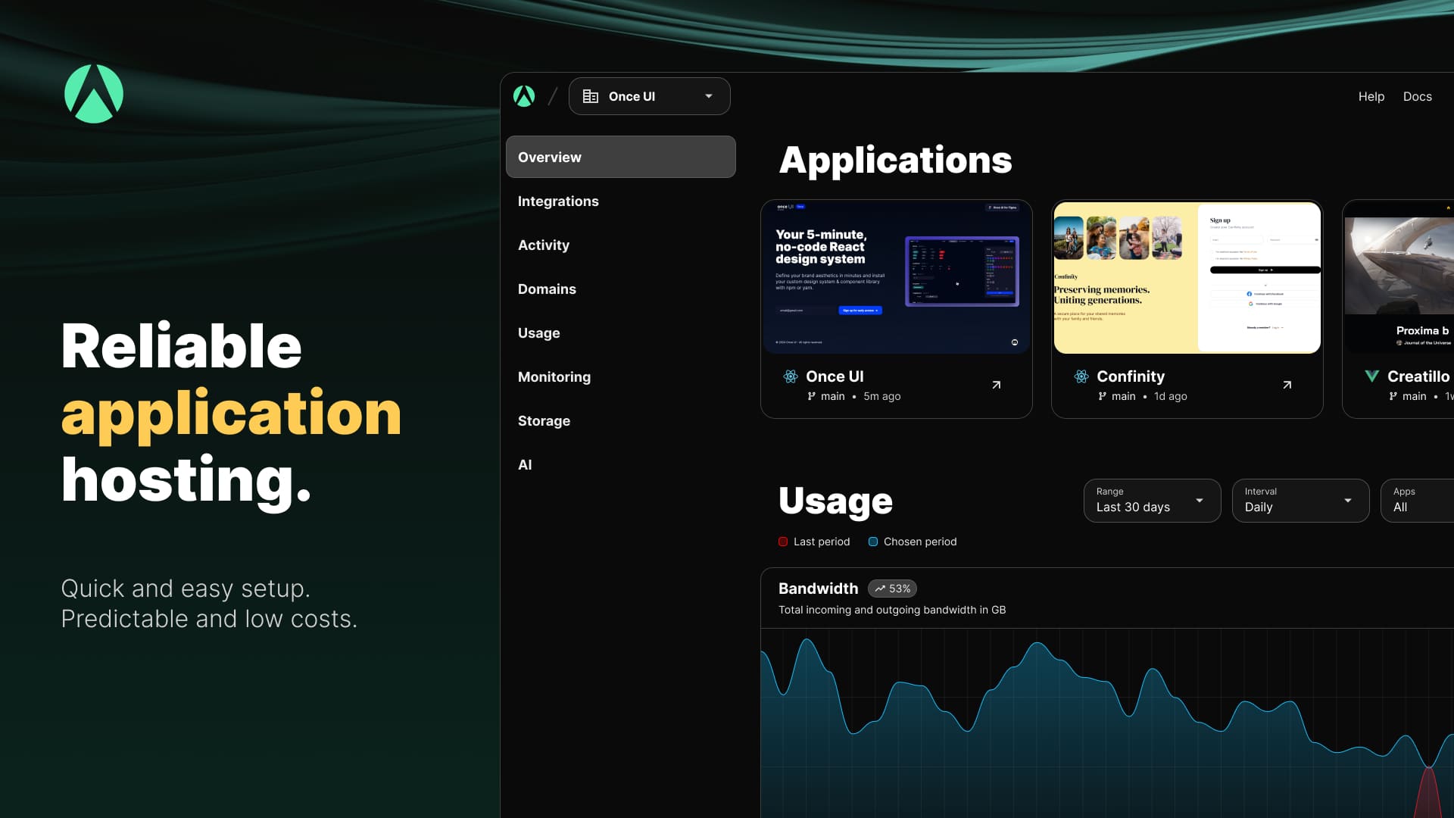Viewport: 1454px width, 818px height.
Task: Open the Interval Daily dropdown
Action: (1300, 501)
